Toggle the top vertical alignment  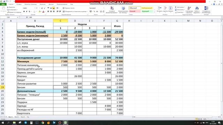(x=48, y=8)
